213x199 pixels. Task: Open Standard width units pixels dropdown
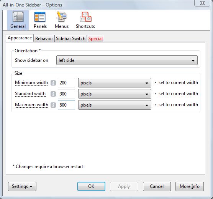point(115,94)
